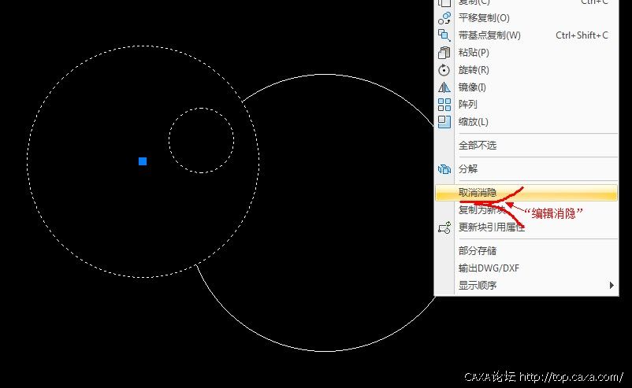Choose 输出DWG/DXF menu entry
The width and height of the screenshot is (632, 388).
489,268
